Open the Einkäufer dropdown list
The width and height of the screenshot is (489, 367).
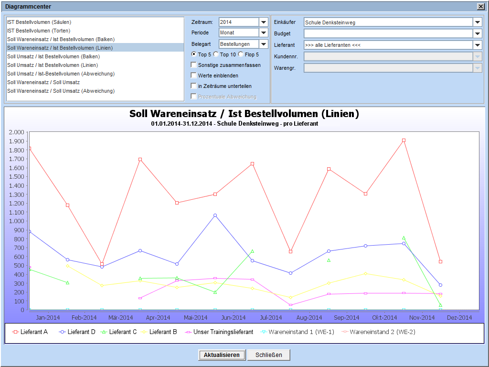(478, 22)
